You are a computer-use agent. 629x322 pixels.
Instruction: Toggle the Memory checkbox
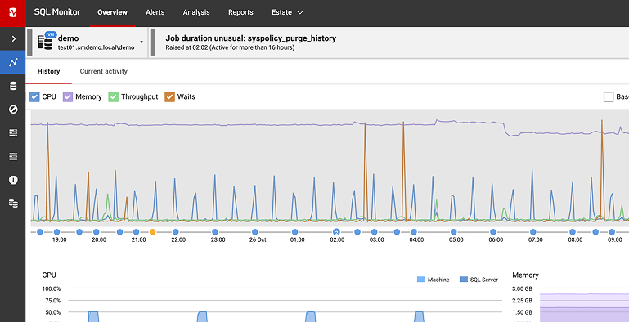click(x=68, y=96)
